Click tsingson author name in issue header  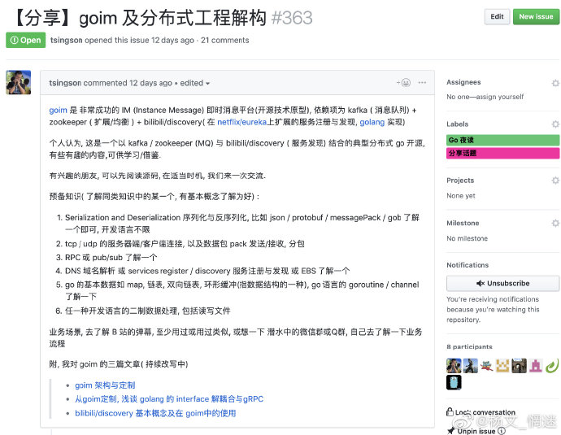(66, 40)
